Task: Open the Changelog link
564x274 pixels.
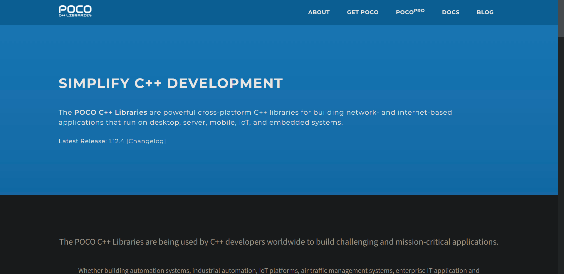Action: point(146,141)
